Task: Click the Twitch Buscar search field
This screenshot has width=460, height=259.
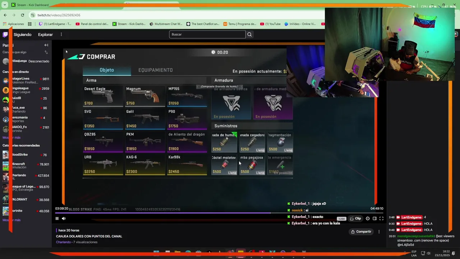Action: click(207, 35)
